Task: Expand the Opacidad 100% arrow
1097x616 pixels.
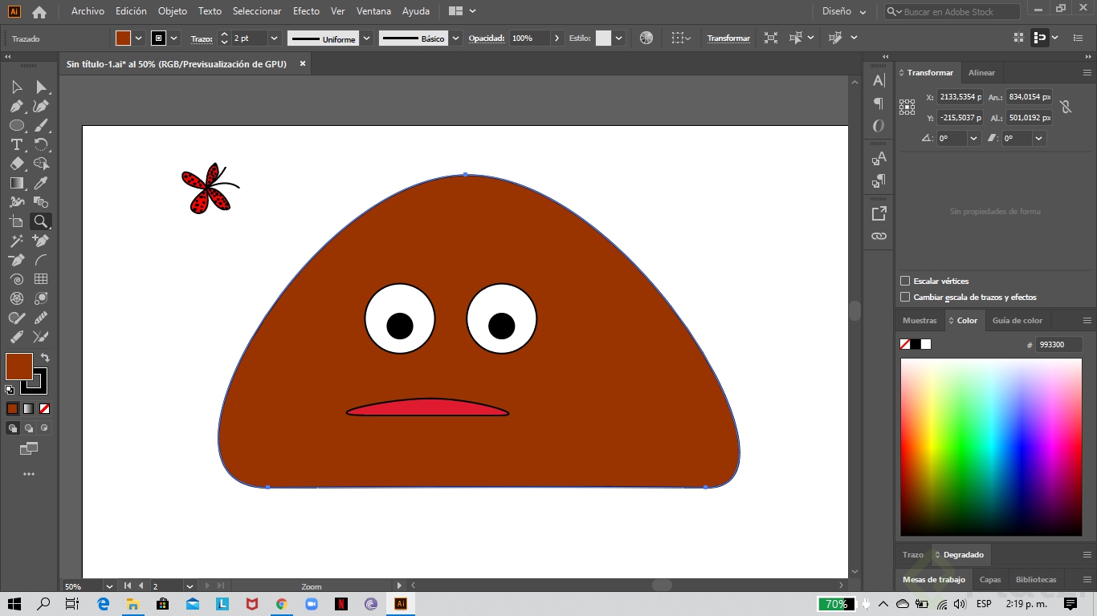Action: tap(557, 38)
